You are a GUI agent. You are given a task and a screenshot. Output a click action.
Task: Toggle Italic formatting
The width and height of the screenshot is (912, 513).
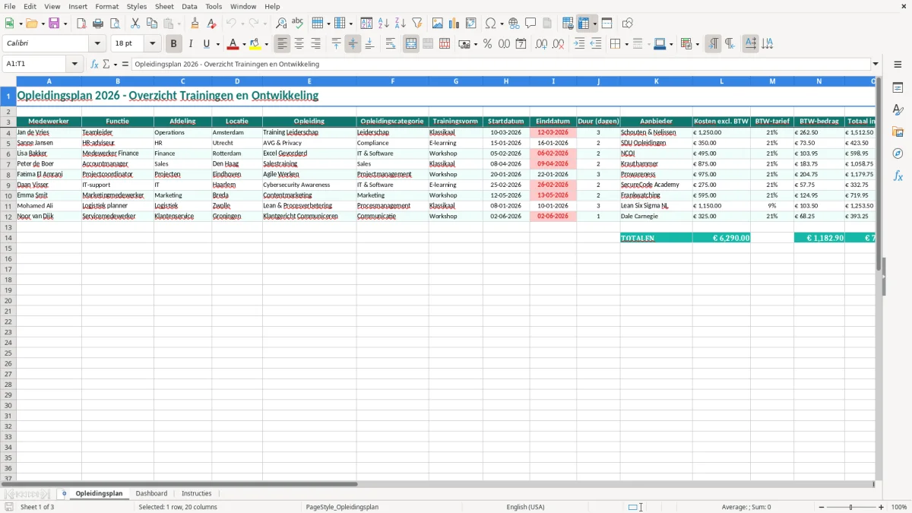point(191,44)
